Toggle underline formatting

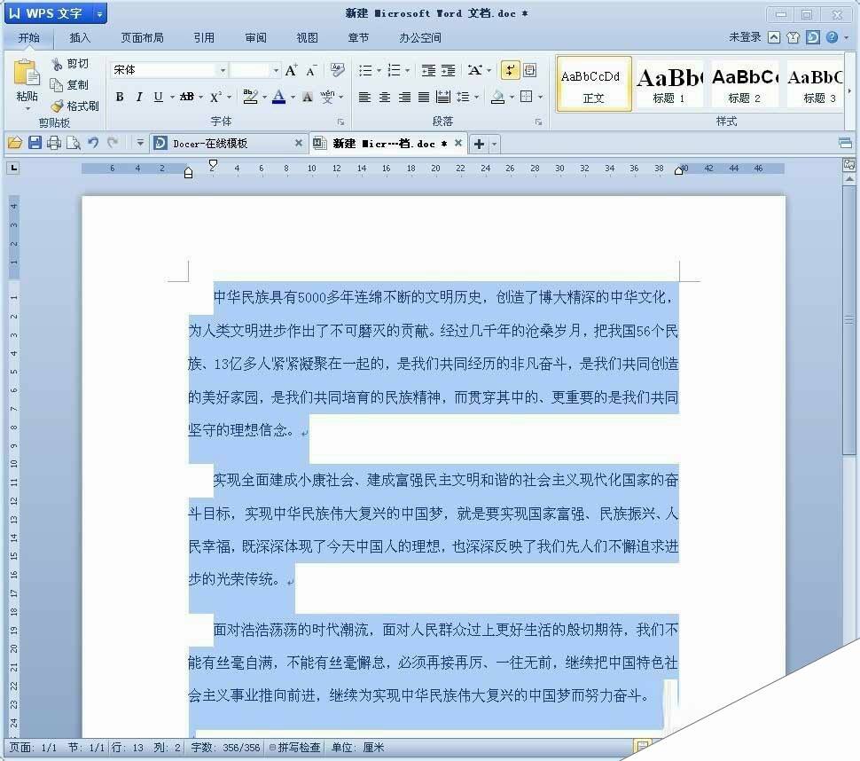coord(158,97)
